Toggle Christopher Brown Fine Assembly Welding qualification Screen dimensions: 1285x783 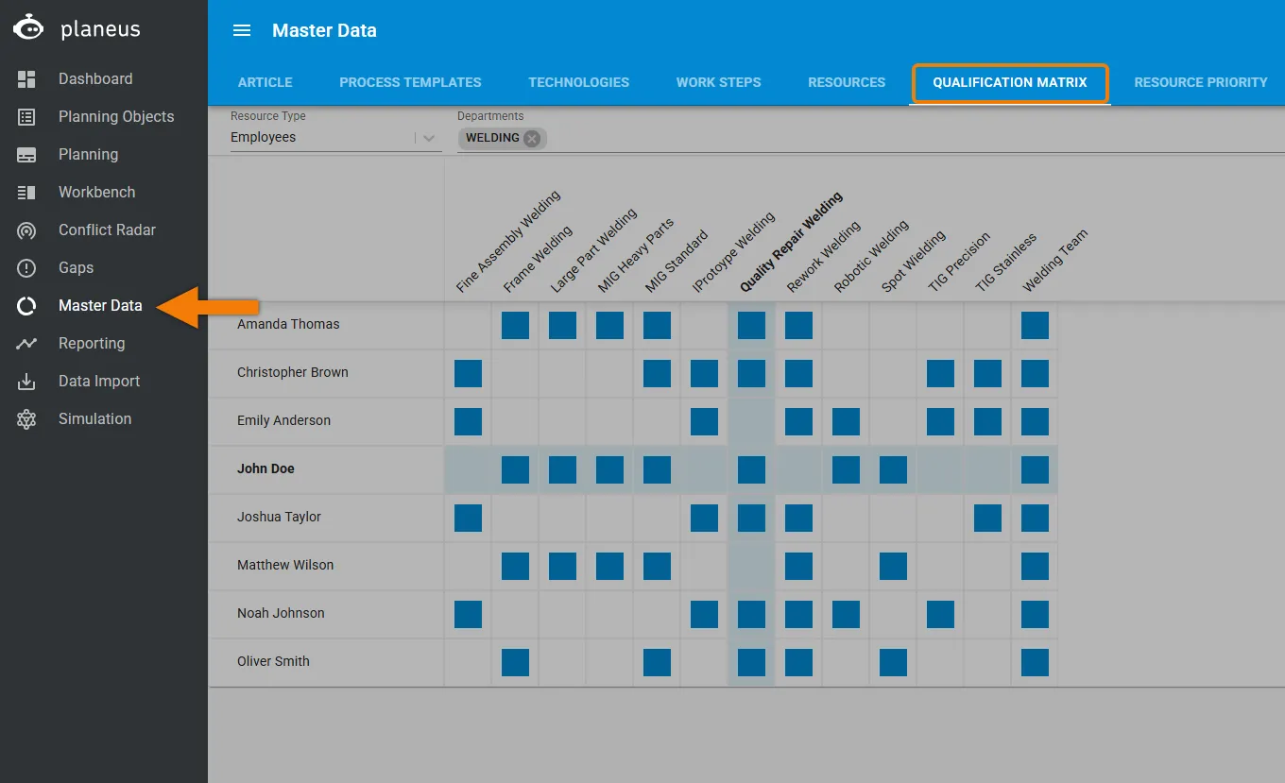point(468,373)
